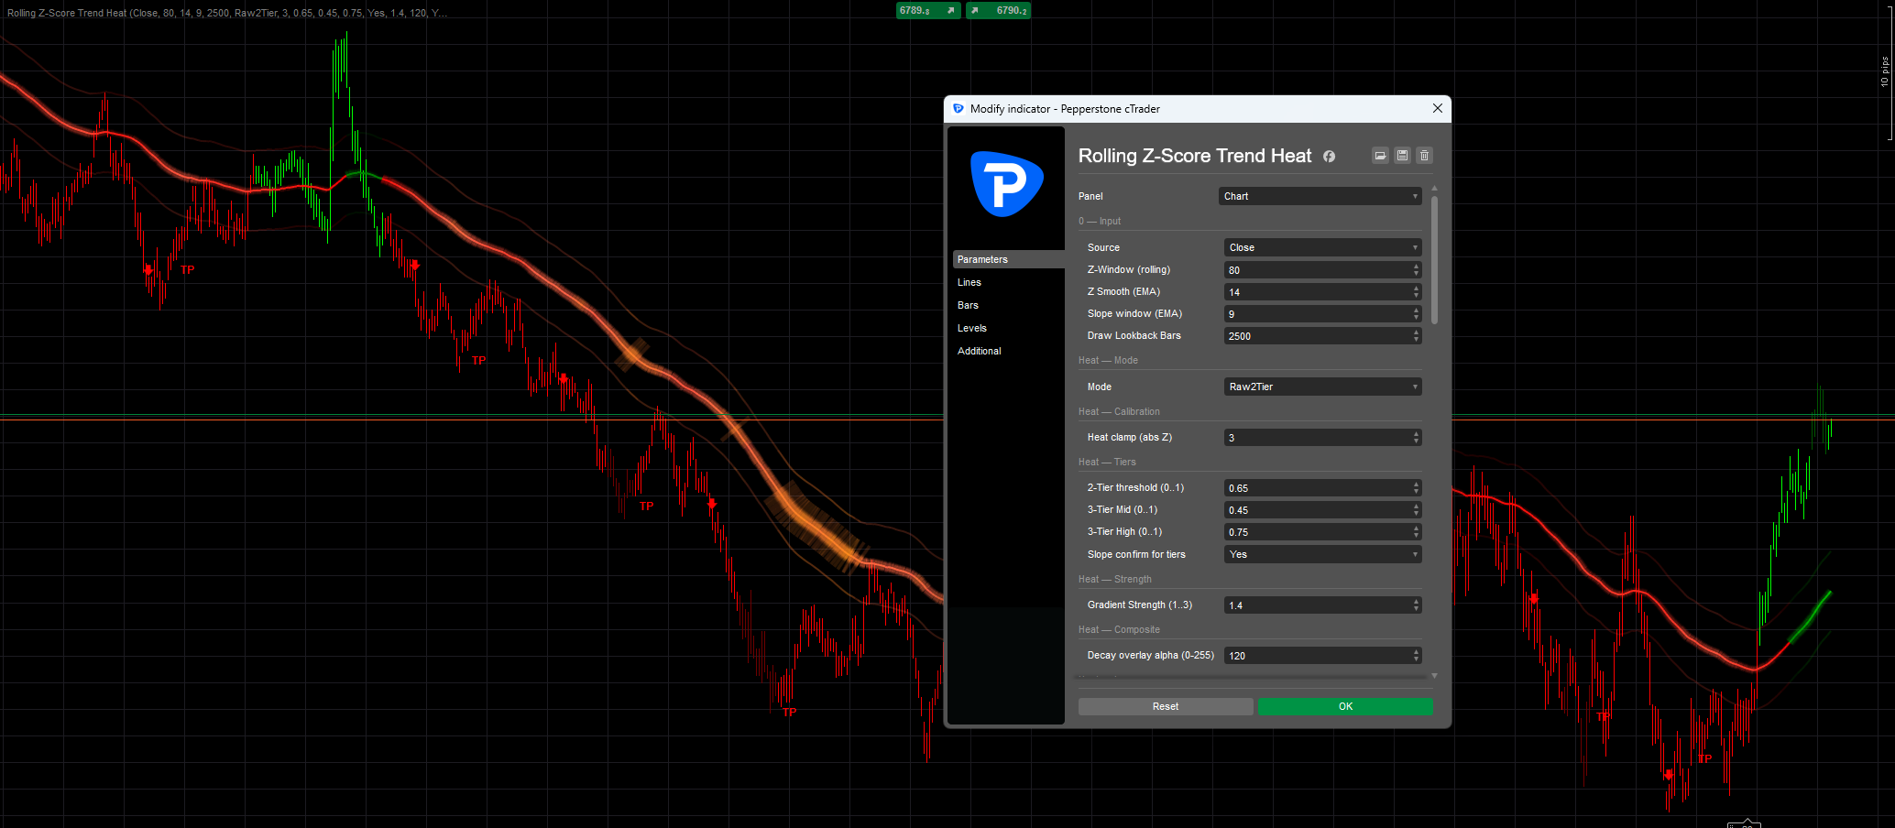This screenshot has height=828, width=1895.
Task: Open the Panel dropdown set to Chart
Action: [1320, 195]
